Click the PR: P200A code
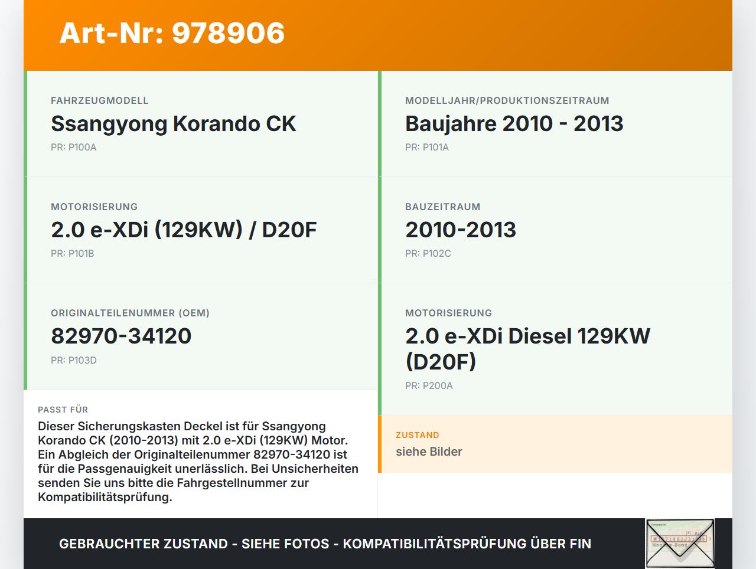The width and height of the screenshot is (756, 569). point(429,386)
